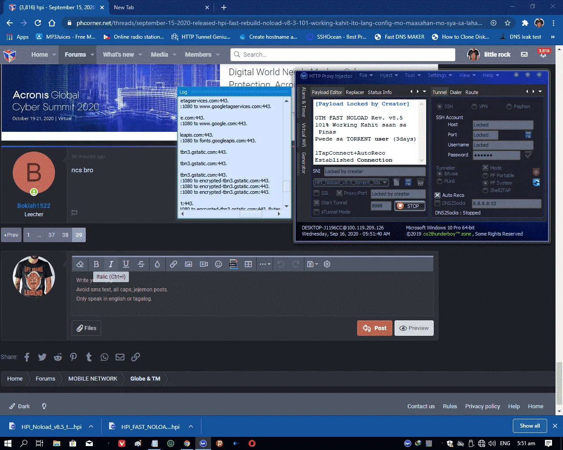Open the HPI_Noload_v8.5 config dropdown
The image size is (563, 450).
click(x=351, y=182)
